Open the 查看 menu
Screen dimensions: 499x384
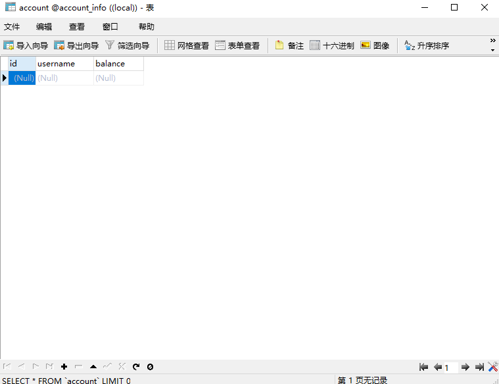pos(77,27)
